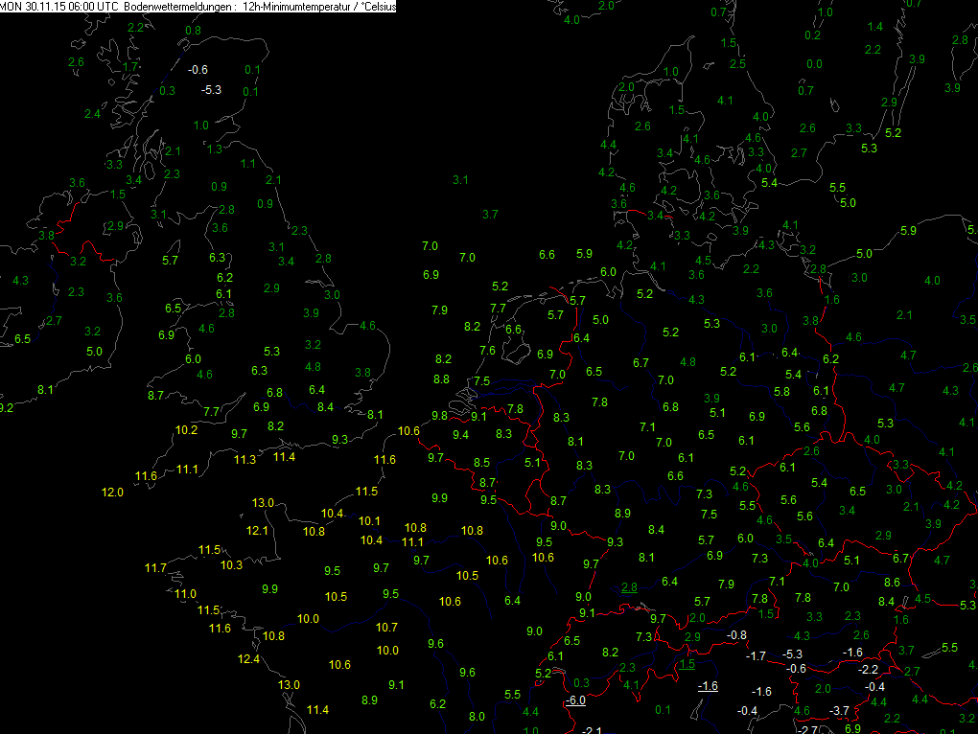The height and width of the screenshot is (734, 978).
Task: Select the -1.7 white temperature value
Action: [x=756, y=656]
